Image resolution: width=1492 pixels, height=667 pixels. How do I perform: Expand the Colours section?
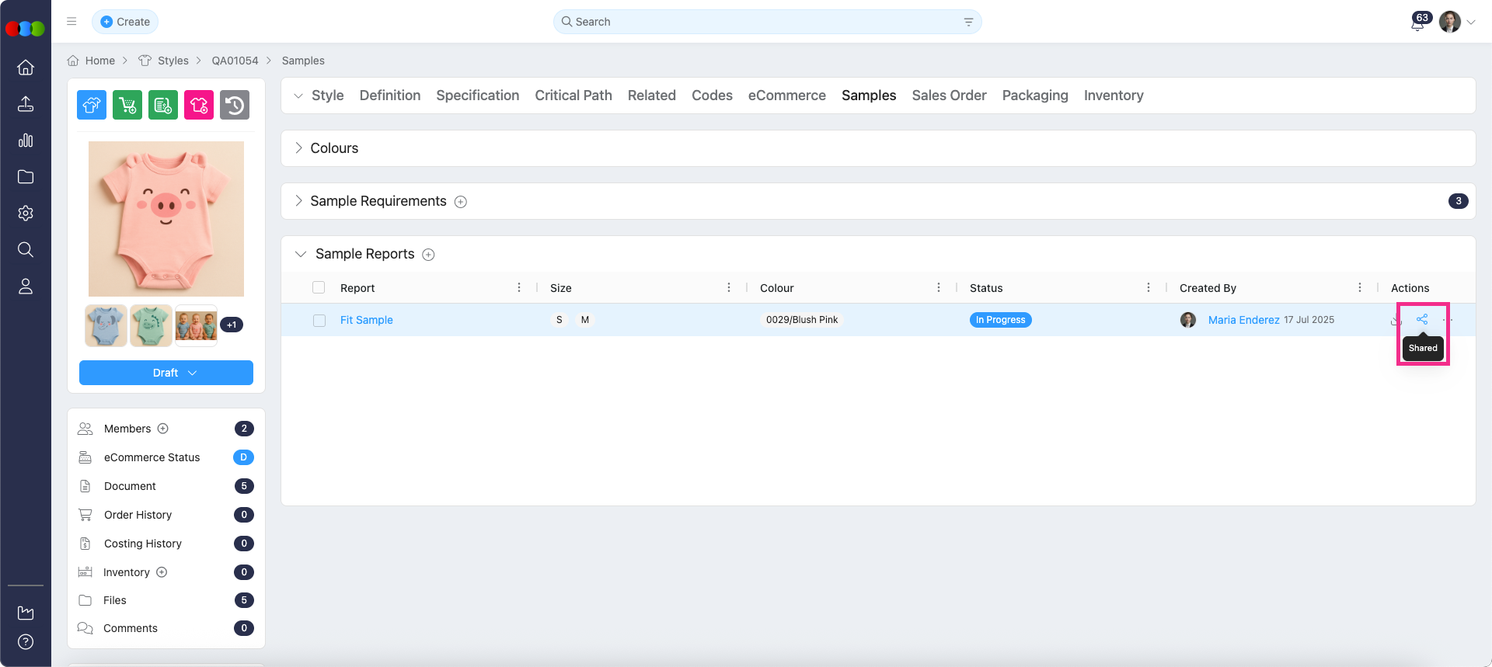299,148
